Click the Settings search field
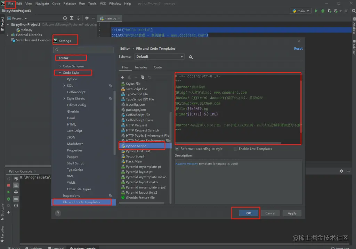Image resolution: width=356 pixels, height=249 pixels. click(x=83, y=50)
